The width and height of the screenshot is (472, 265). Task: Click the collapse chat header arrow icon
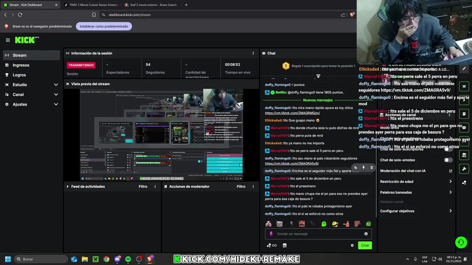click(x=318, y=76)
